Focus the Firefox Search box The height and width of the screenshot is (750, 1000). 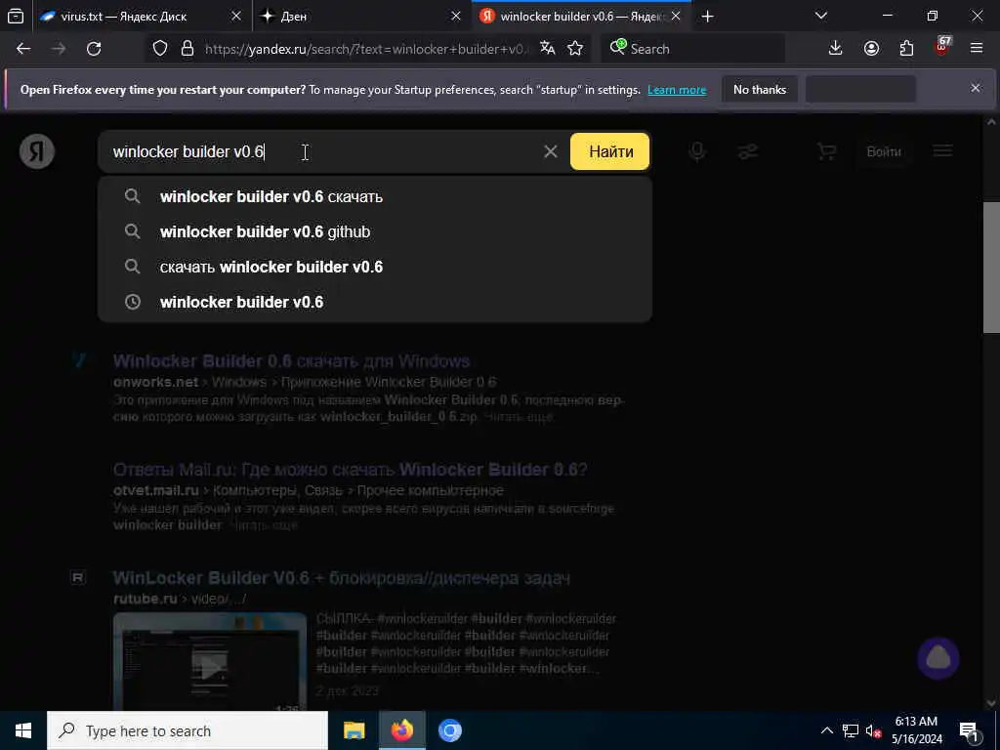[692, 49]
